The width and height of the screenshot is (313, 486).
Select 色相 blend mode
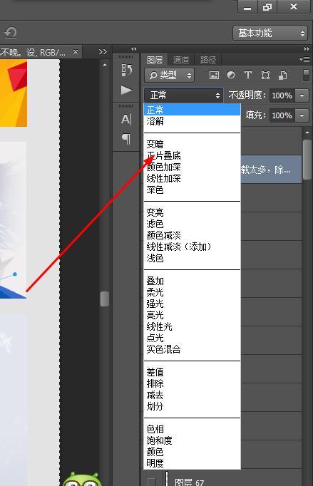coord(192,429)
